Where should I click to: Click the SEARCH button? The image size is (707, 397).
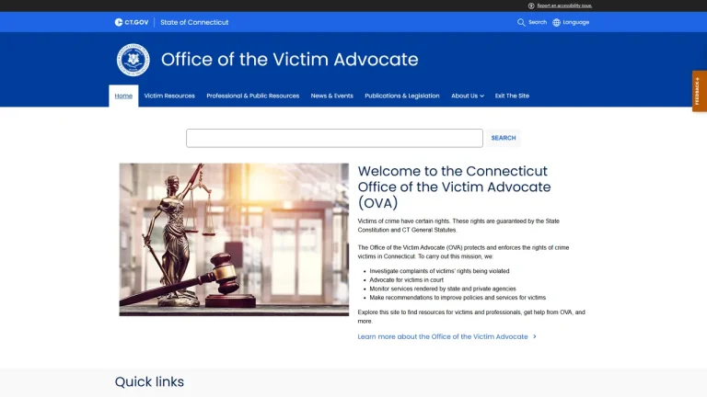pos(504,138)
